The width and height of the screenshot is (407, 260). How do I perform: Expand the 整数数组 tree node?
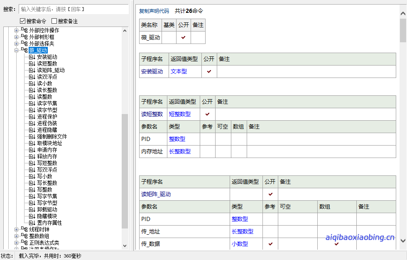pos(17,236)
